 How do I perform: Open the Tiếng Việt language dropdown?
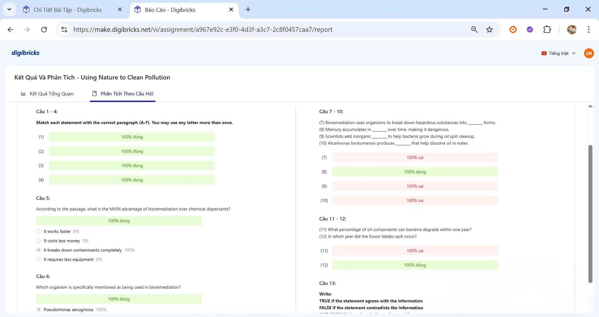tap(559, 53)
